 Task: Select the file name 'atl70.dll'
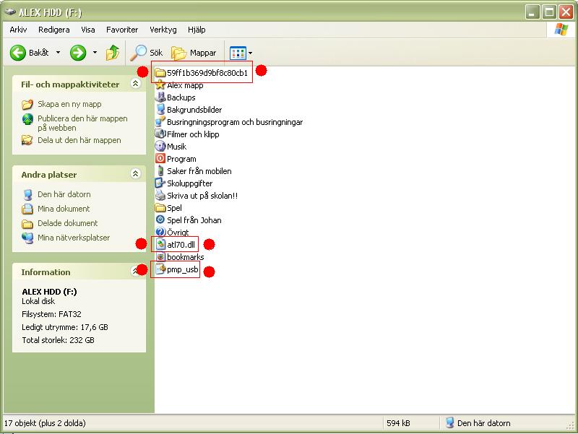pyautogui.click(x=181, y=245)
